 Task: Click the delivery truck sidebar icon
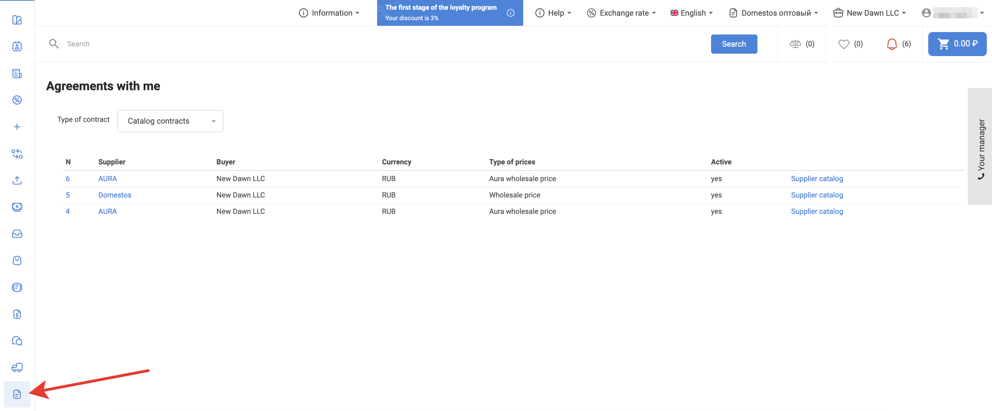click(17, 367)
